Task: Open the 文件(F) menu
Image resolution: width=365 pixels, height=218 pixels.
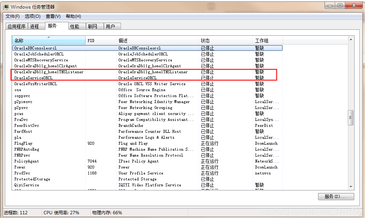Action: coord(13,16)
